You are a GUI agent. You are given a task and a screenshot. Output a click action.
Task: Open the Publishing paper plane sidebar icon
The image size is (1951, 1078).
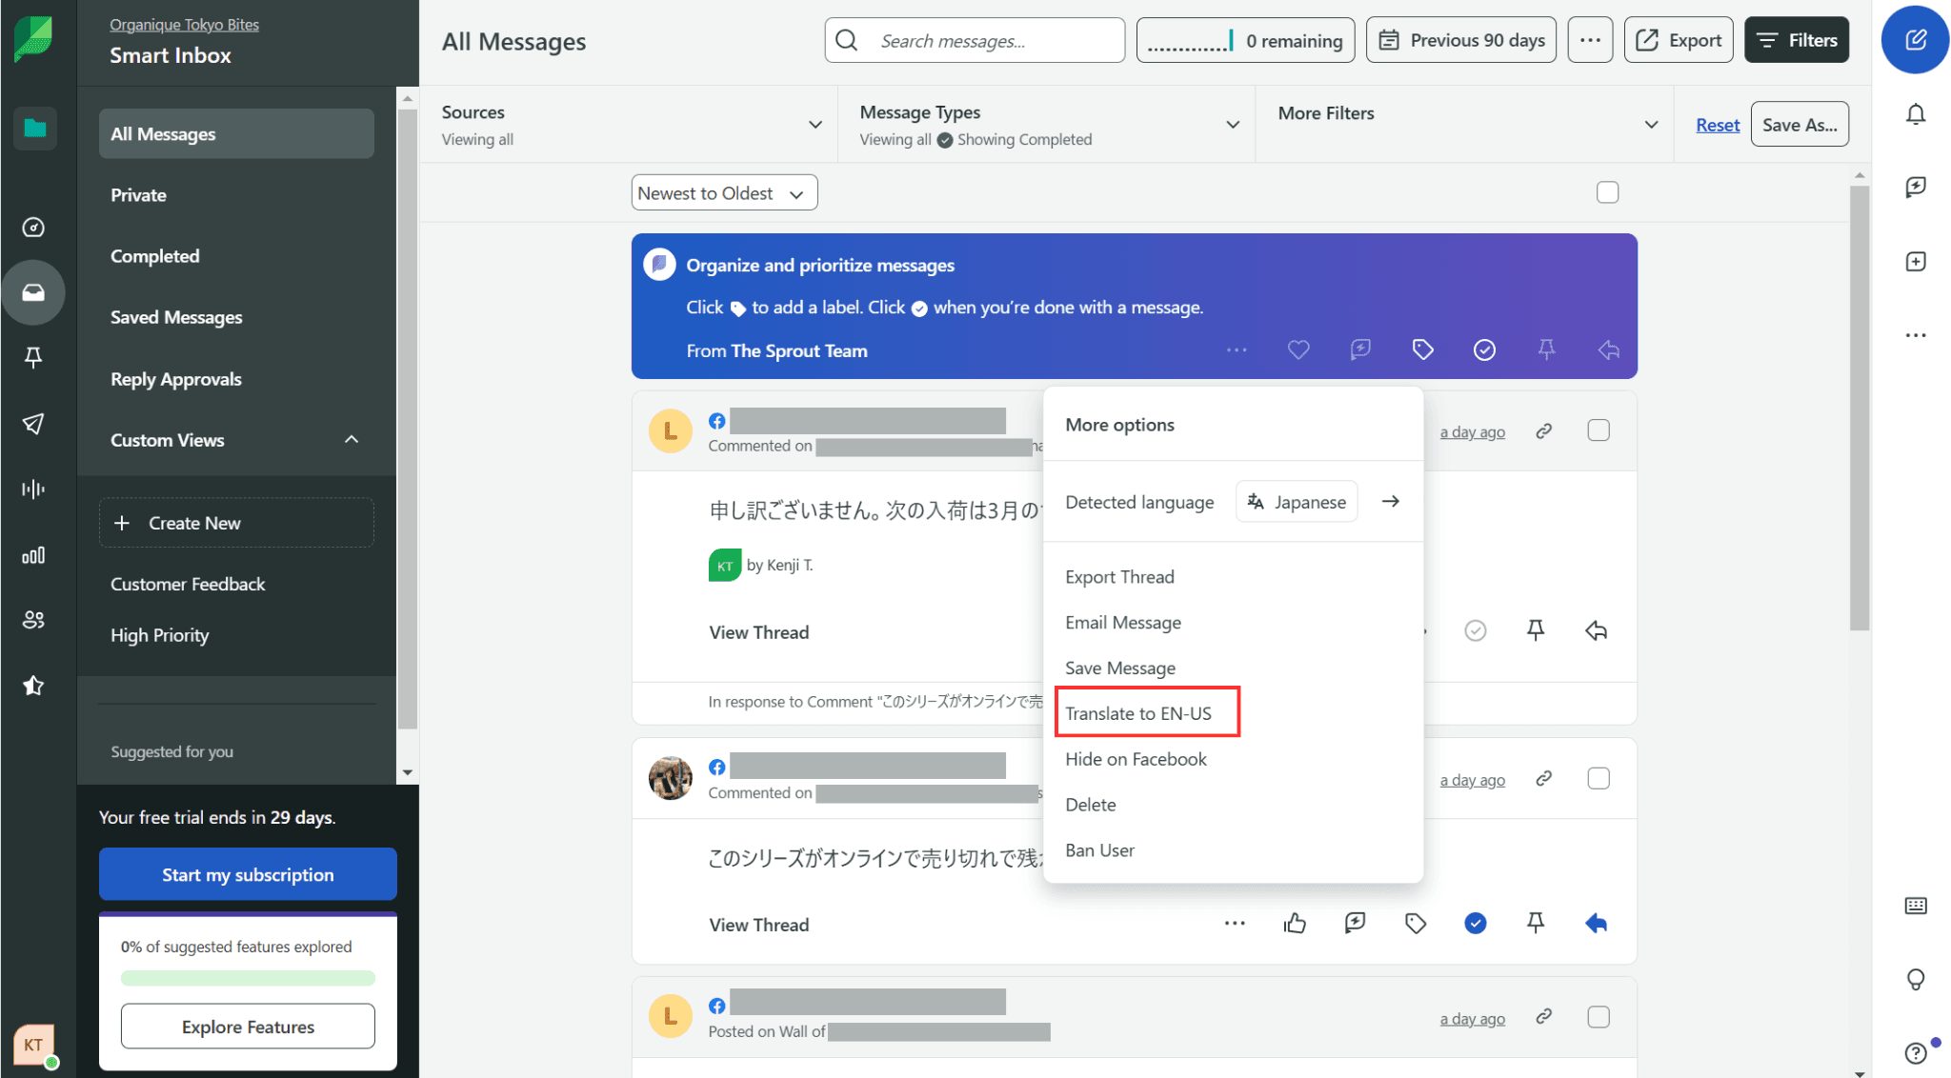(x=33, y=424)
